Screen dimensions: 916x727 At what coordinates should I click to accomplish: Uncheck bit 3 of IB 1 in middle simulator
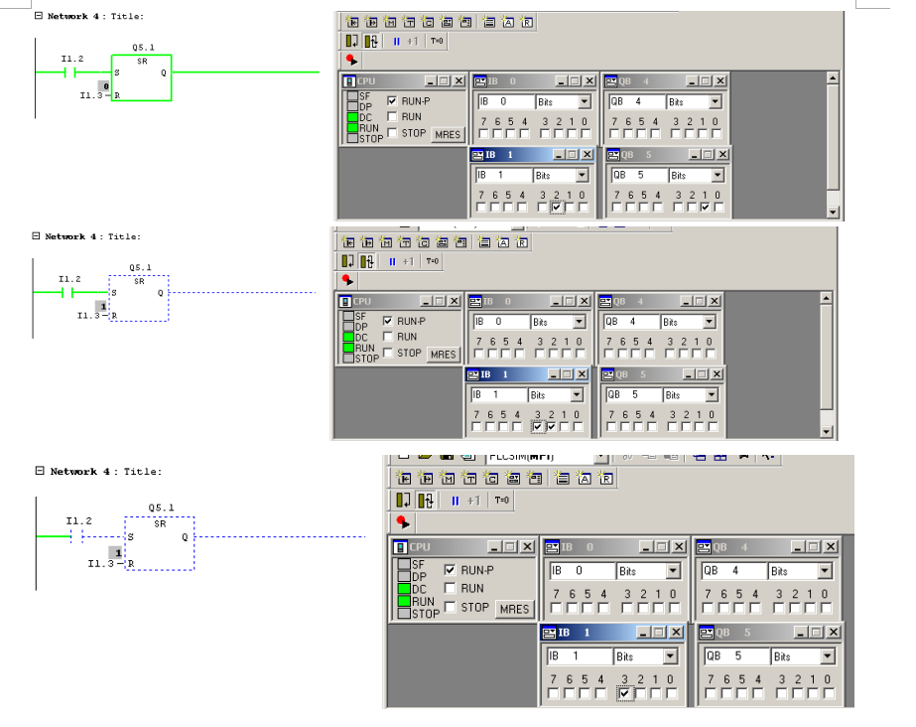(537, 426)
